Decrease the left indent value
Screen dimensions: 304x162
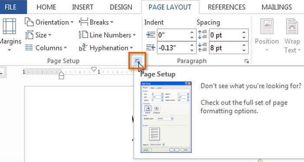[192, 38]
